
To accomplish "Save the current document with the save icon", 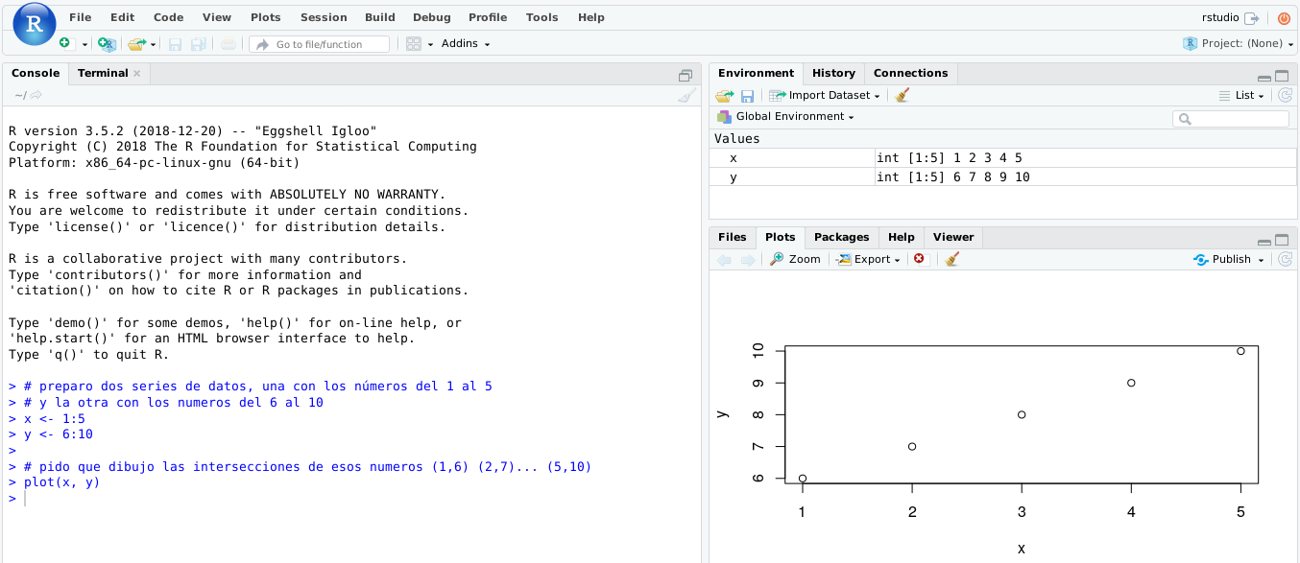I will [177, 43].
